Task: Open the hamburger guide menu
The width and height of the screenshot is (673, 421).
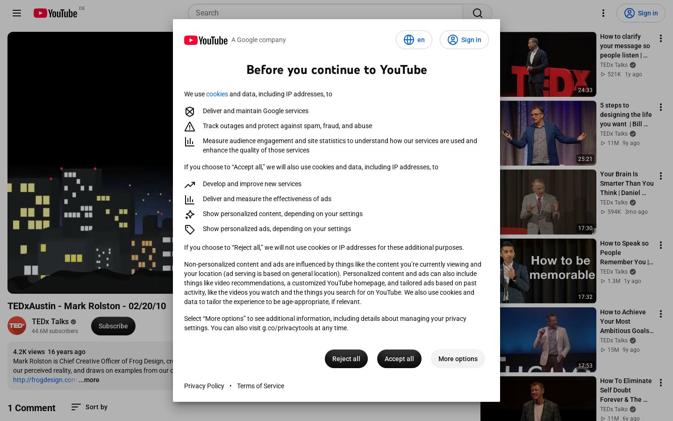Action: tap(17, 13)
